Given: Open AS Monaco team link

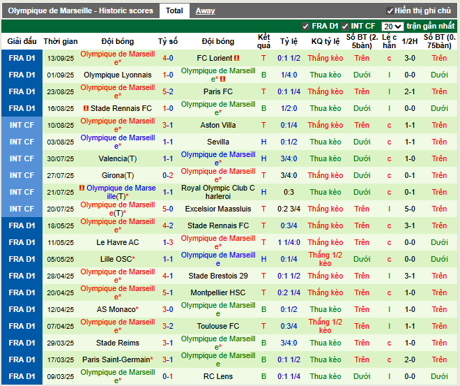Looking at the screenshot, I should 116,309.
